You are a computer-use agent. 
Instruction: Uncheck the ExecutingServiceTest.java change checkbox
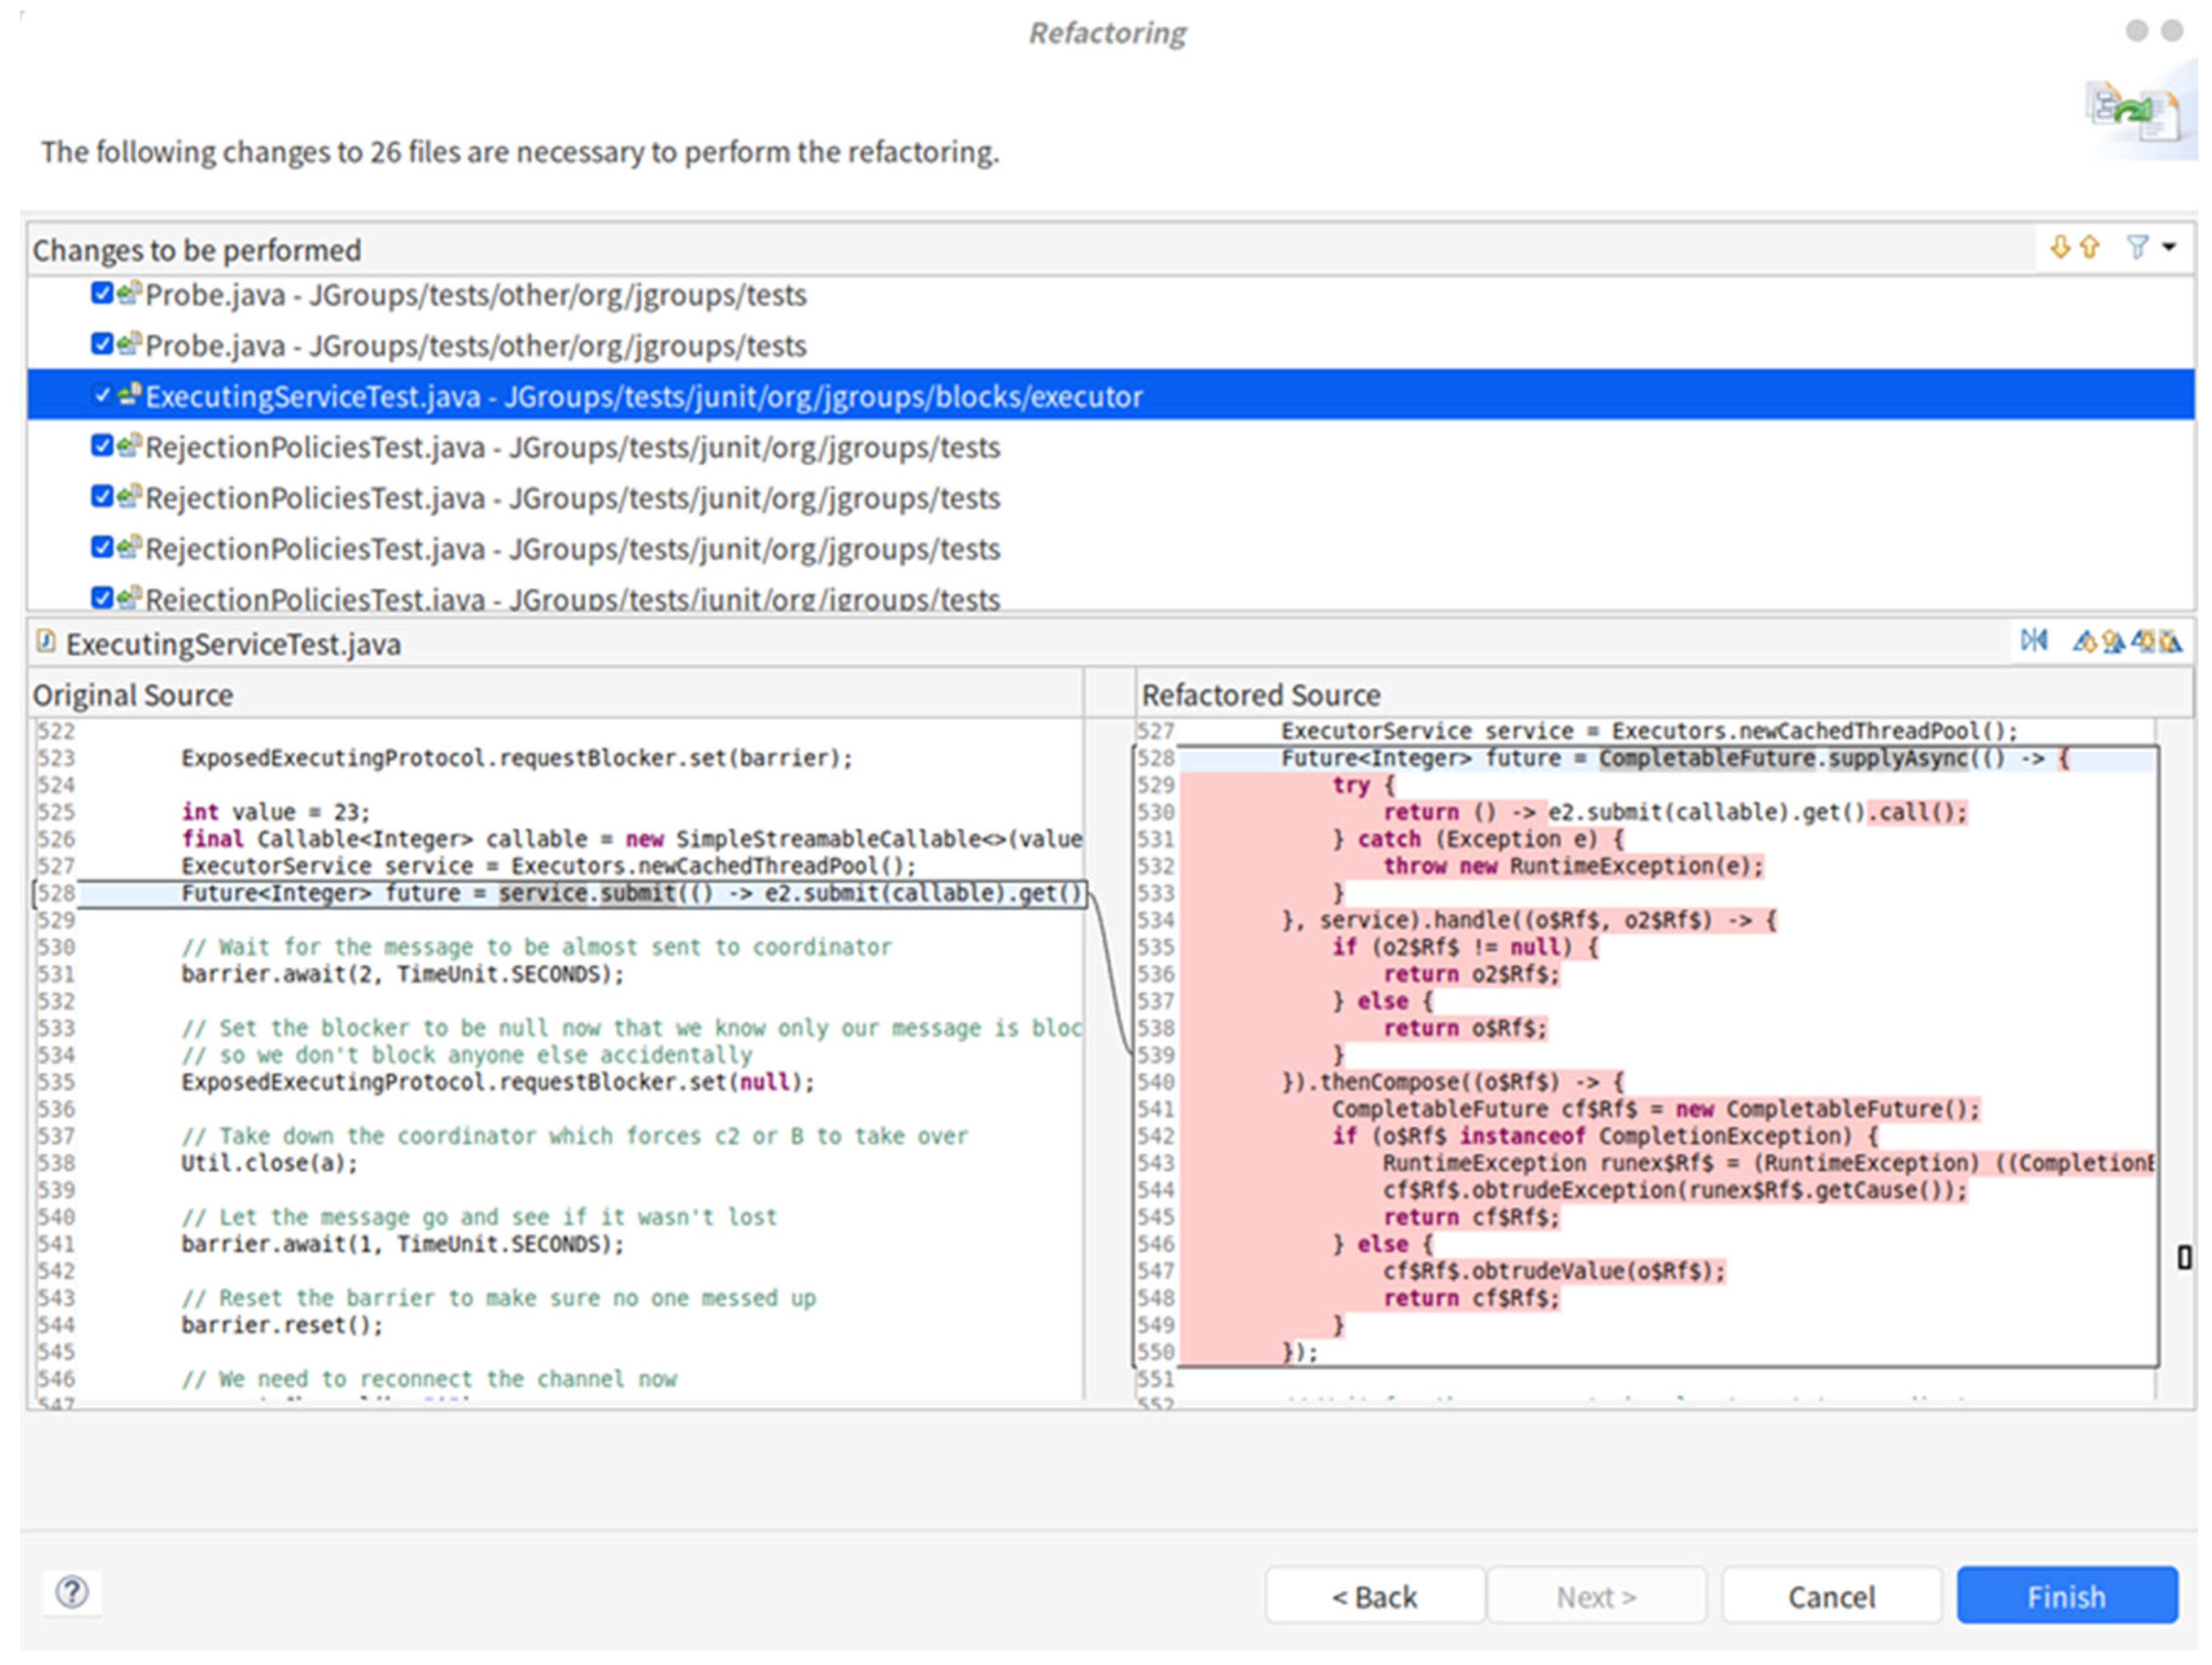[x=102, y=395]
